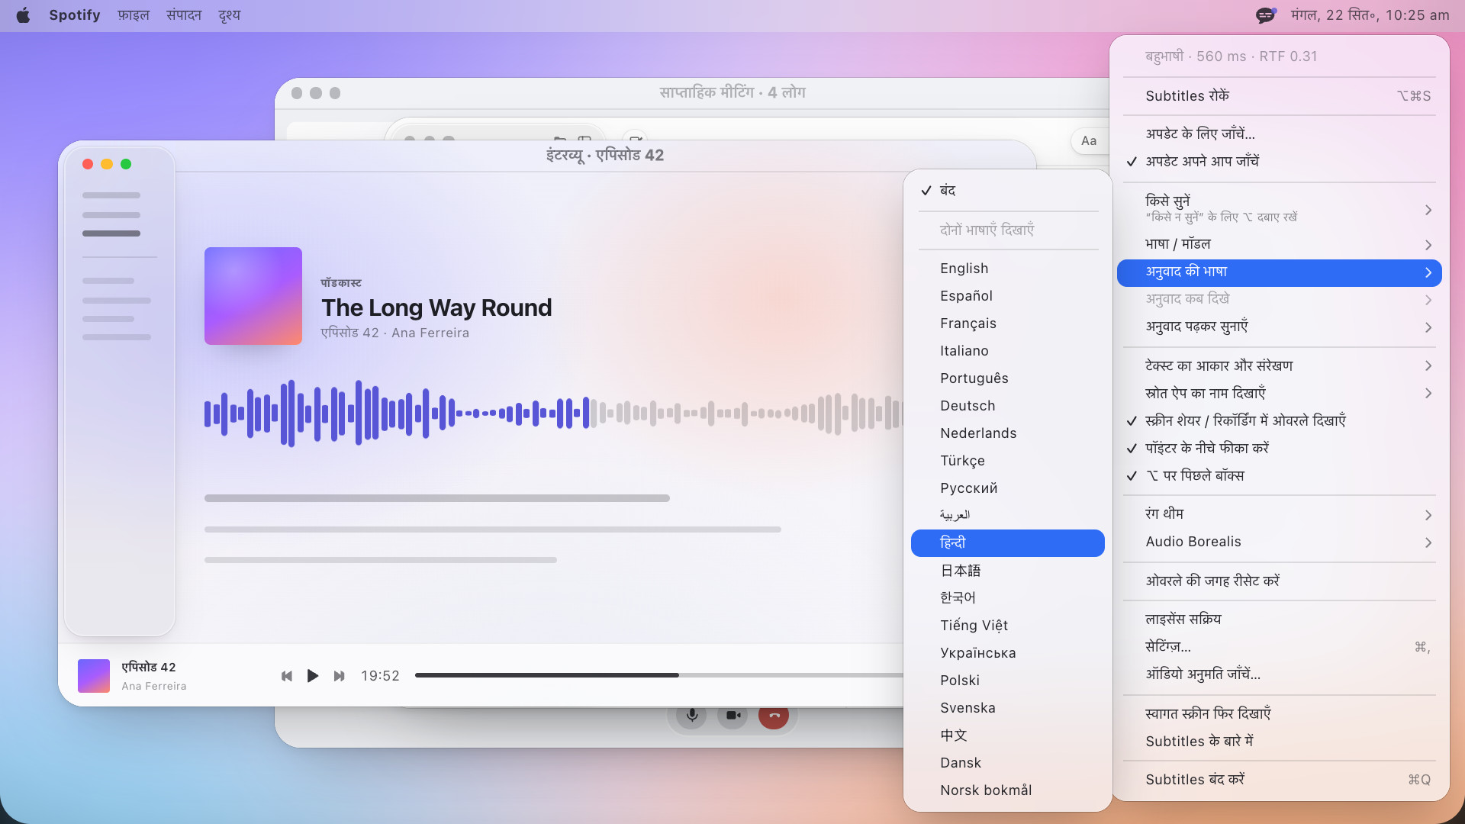Choose 'Norsk bokmål' from the language list
1465x824 pixels.
pyautogui.click(x=1008, y=790)
